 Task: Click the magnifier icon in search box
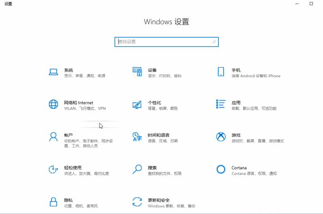214,42
